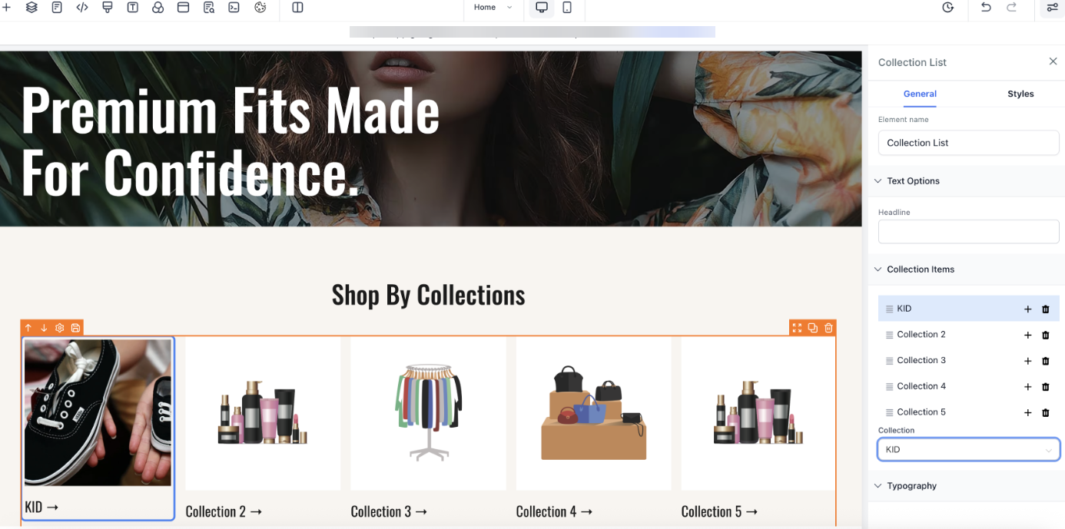Delete Collection 3 item
The image size is (1065, 529).
click(1045, 361)
